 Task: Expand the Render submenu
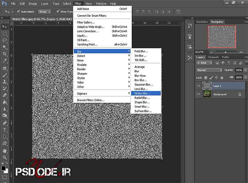(102, 69)
